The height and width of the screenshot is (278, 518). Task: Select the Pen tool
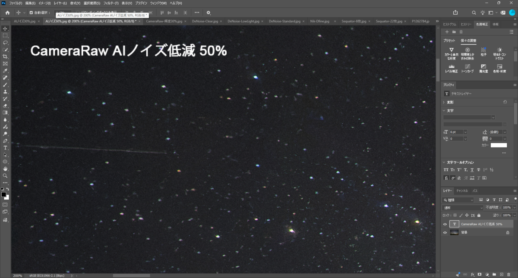tap(5, 141)
